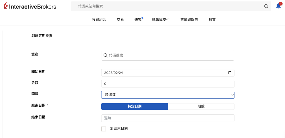Click the magnifier icon in top search bar

click(x=266, y=6)
